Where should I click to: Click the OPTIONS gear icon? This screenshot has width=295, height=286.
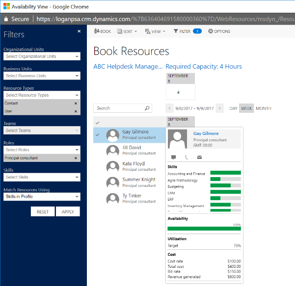211,31
